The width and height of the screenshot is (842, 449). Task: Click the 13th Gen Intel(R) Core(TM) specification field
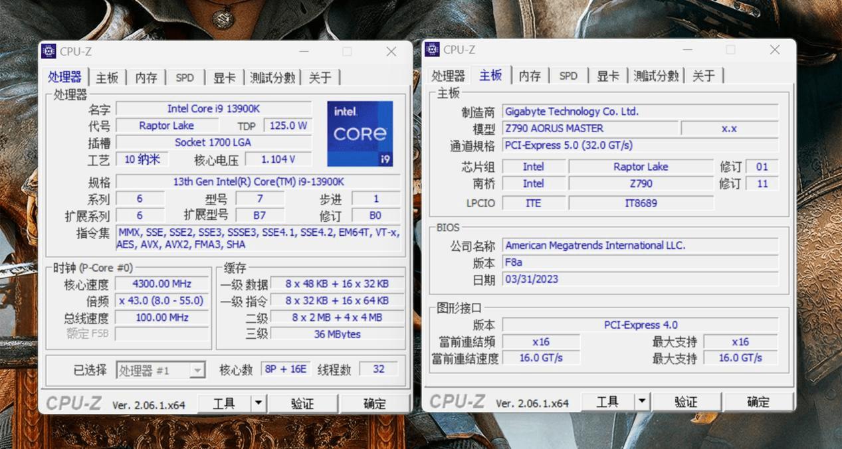[259, 181]
